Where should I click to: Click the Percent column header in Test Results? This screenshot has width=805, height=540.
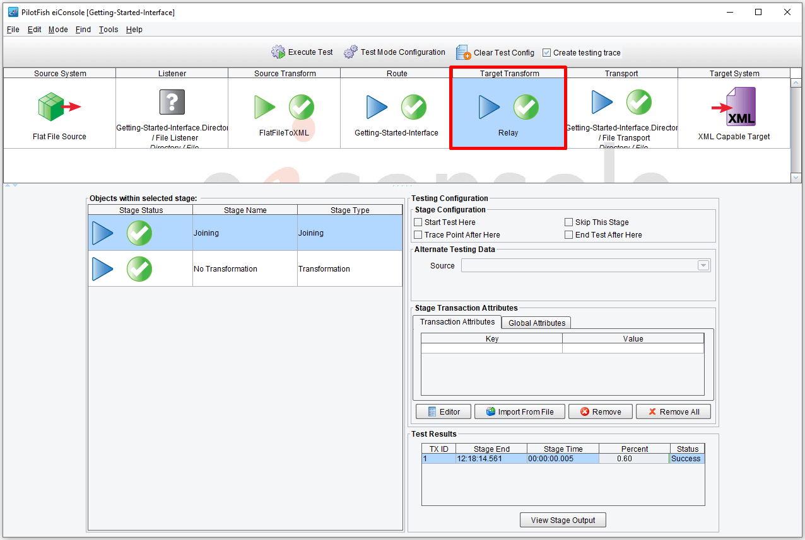[x=634, y=449]
